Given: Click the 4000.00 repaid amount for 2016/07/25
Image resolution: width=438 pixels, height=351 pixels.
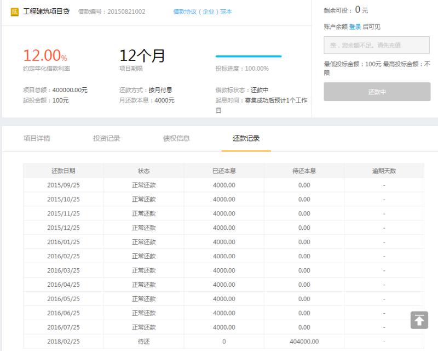Looking at the screenshot, I should click(x=224, y=327).
